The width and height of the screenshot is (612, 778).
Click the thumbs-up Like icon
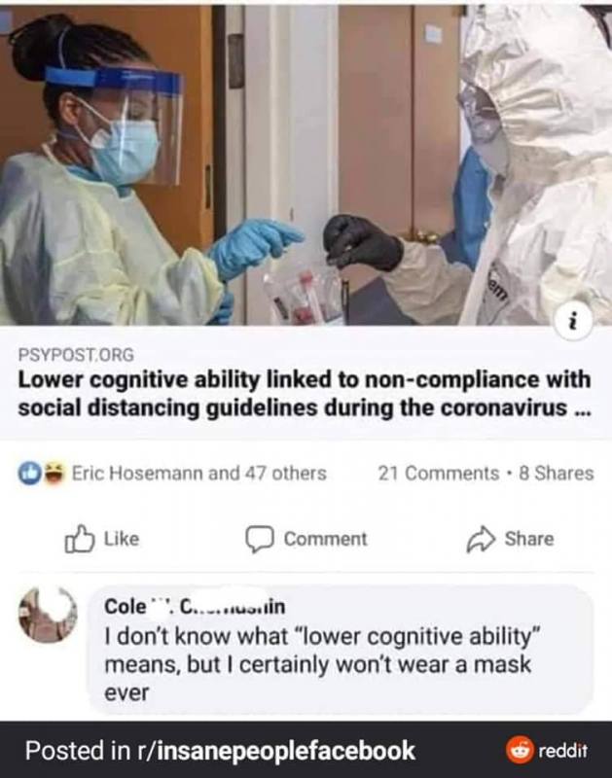point(80,539)
